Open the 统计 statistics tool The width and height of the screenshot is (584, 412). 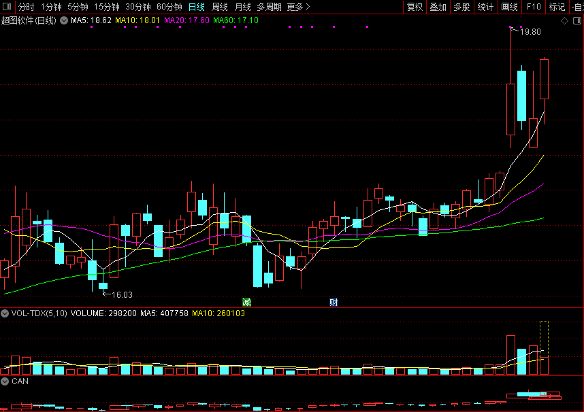click(485, 7)
